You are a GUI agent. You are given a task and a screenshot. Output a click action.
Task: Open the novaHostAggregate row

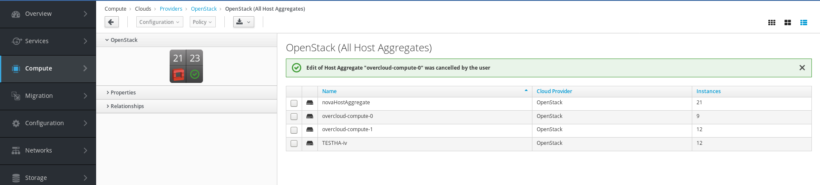pos(549,103)
